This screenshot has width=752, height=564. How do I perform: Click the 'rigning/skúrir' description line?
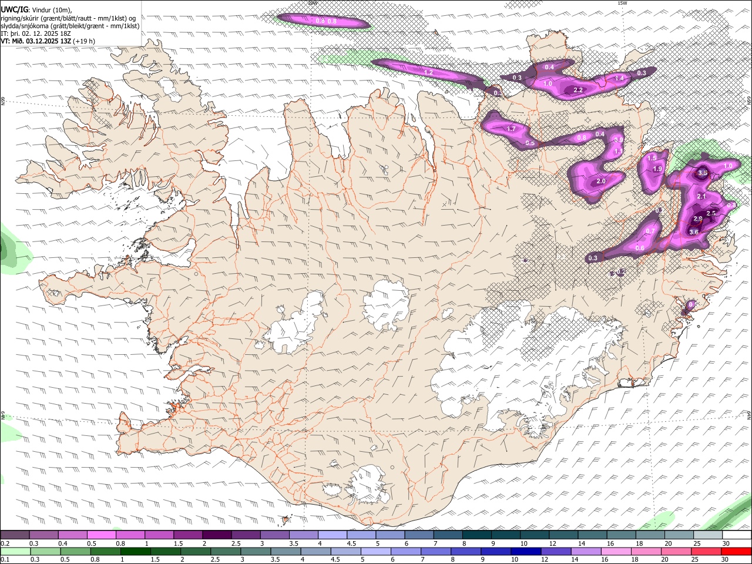coord(68,18)
